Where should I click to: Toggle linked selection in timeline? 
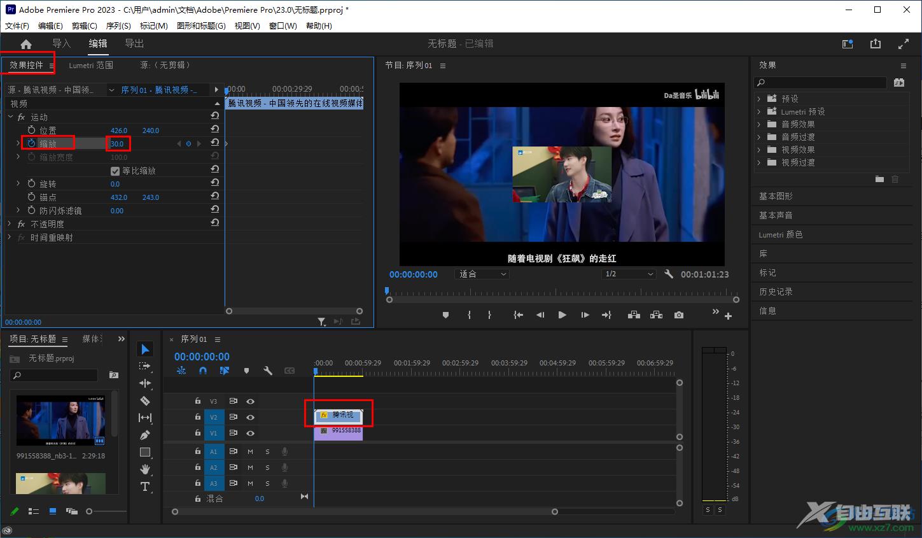click(225, 371)
